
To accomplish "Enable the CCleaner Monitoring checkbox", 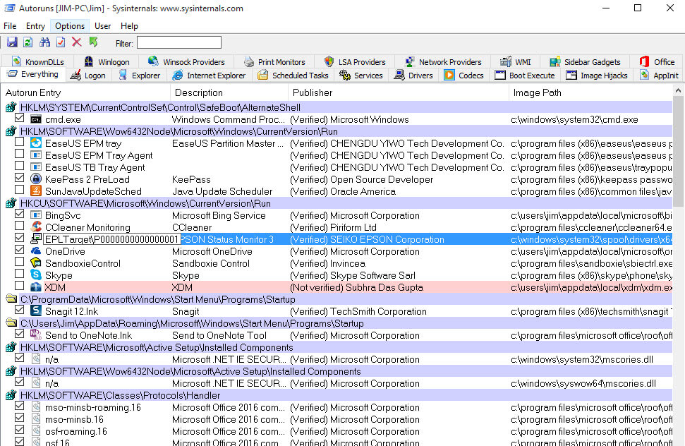I will click(x=19, y=225).
